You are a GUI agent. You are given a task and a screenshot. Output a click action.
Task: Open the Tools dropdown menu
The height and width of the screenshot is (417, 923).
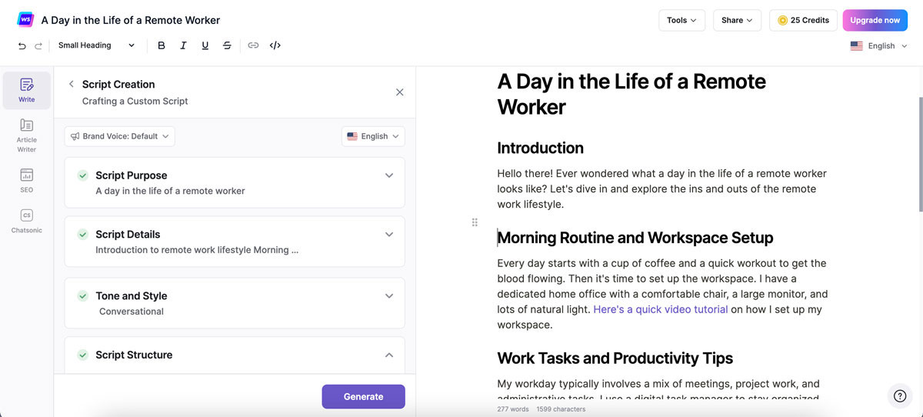click(681, 20)
